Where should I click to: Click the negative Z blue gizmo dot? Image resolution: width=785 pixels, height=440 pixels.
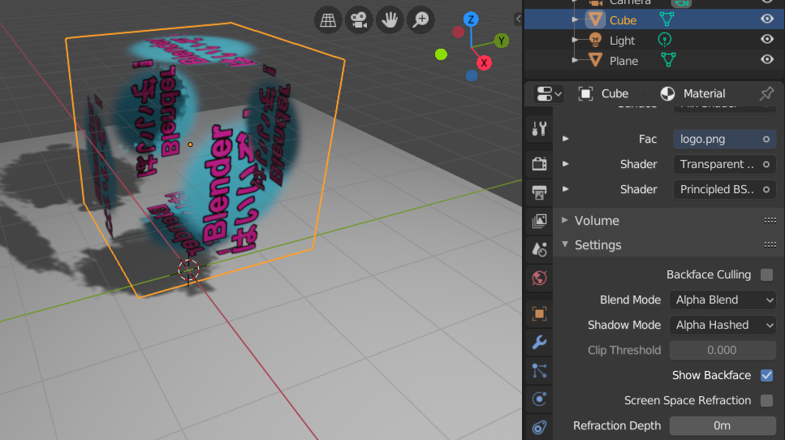[471, 75]
